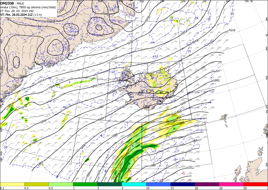Click the navy 15–20 legend band
The width and height of the screenshot is (268, 190).
(183, 184)
